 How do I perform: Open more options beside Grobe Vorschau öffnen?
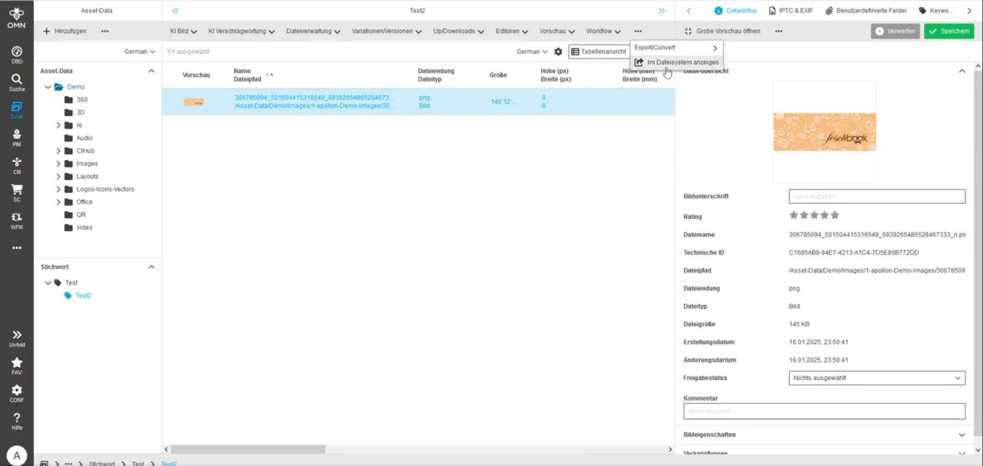tap(779, 31)
